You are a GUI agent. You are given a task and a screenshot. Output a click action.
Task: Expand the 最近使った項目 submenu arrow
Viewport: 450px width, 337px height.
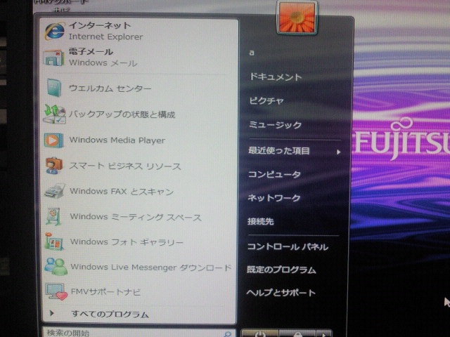click(339, 152)
